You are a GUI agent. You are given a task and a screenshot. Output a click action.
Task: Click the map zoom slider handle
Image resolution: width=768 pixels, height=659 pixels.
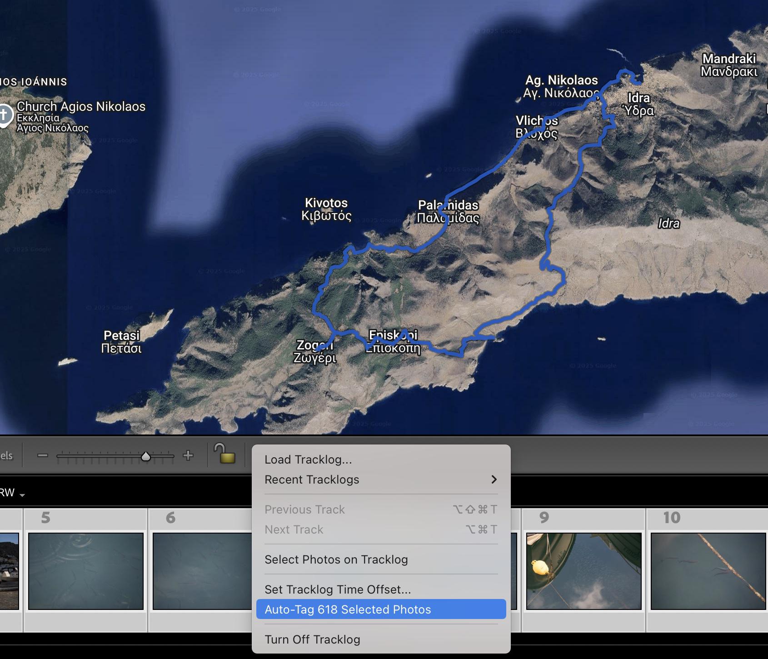click(146, 456)
